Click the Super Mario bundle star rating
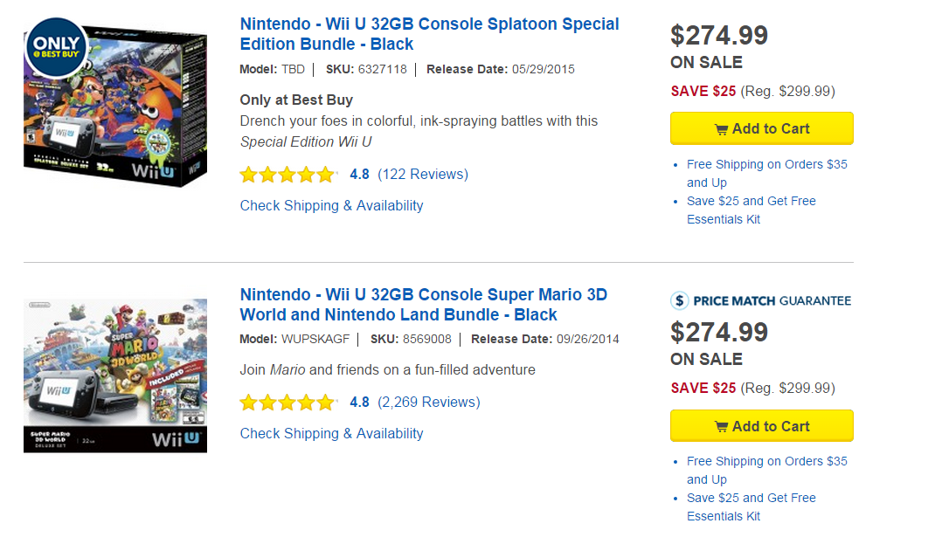This screenshot has width=942, height=544. click(x=287, y=403)
